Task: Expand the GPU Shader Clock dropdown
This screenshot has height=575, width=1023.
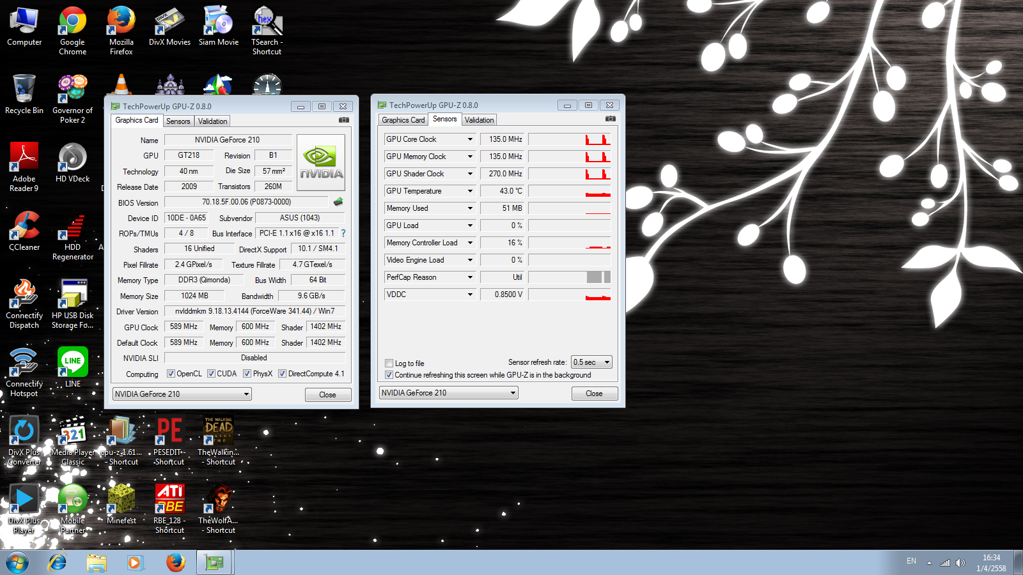Action: click(470, 174)
